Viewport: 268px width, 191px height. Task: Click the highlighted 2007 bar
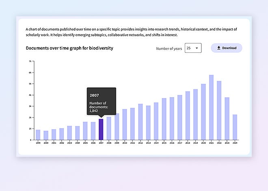coord(101,129)
